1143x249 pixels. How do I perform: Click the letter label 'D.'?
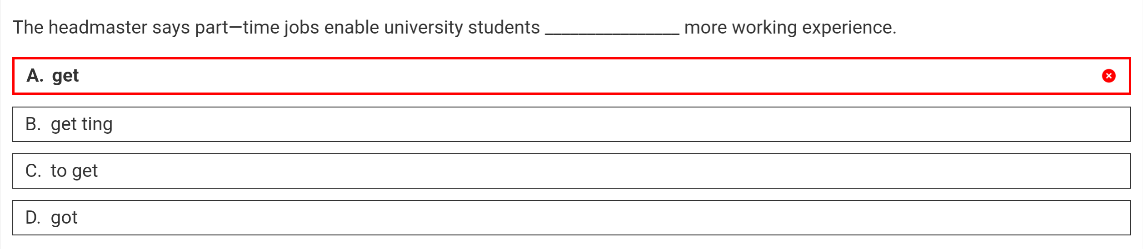pyautogui.click(x=33, y=218)
